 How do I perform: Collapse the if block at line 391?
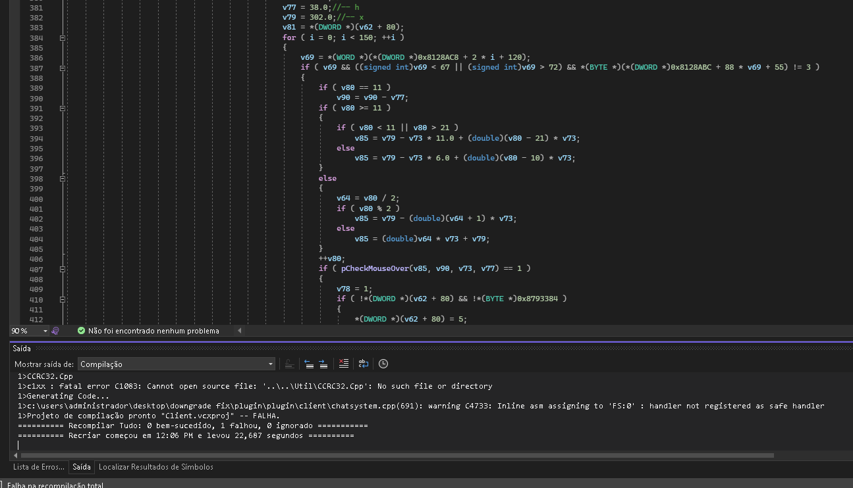coord(63,108)
